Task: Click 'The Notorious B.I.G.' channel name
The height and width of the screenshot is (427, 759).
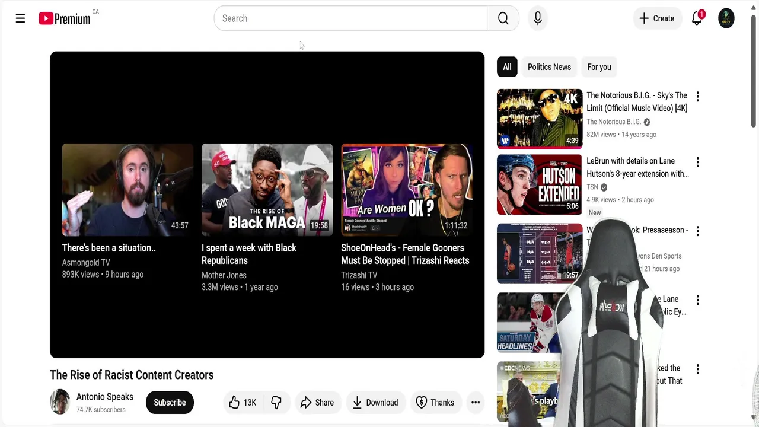Action: (614, 122)
